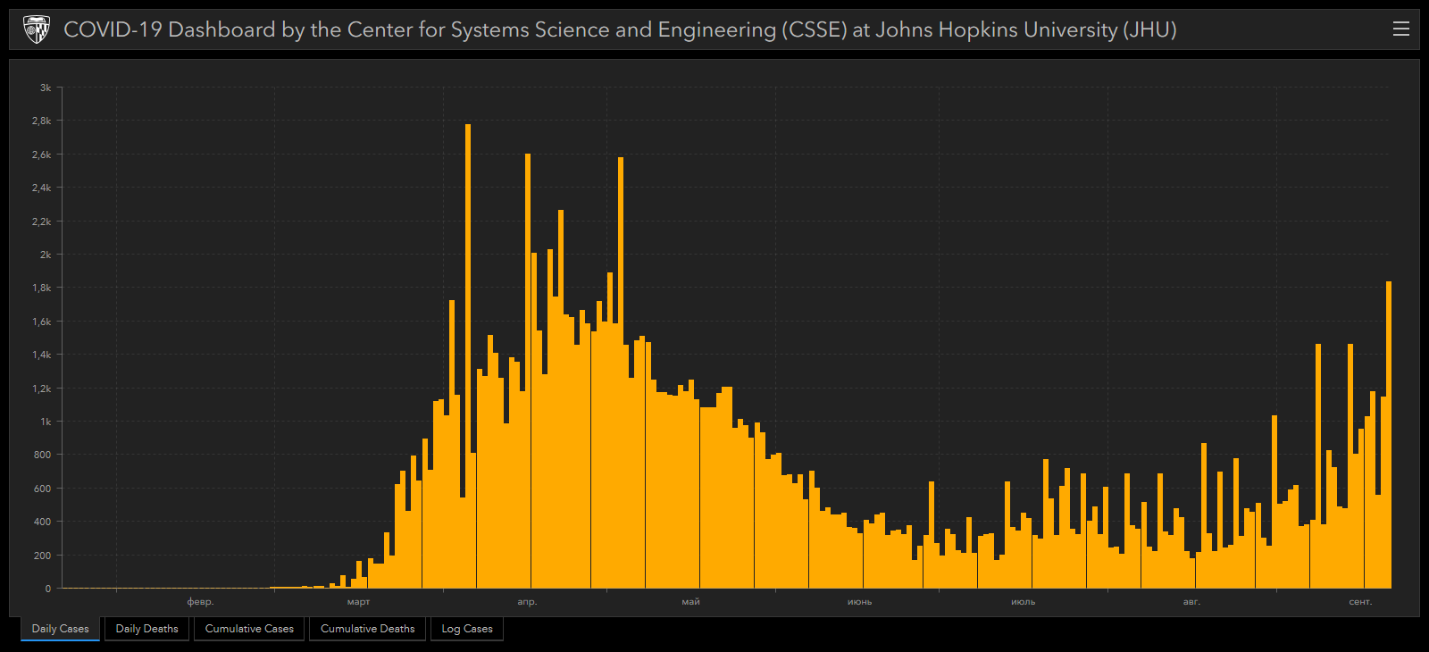This screenshot has width=1429, height=652.
Task: Click the Johns Hopkins shield logo
Action: 37,29
